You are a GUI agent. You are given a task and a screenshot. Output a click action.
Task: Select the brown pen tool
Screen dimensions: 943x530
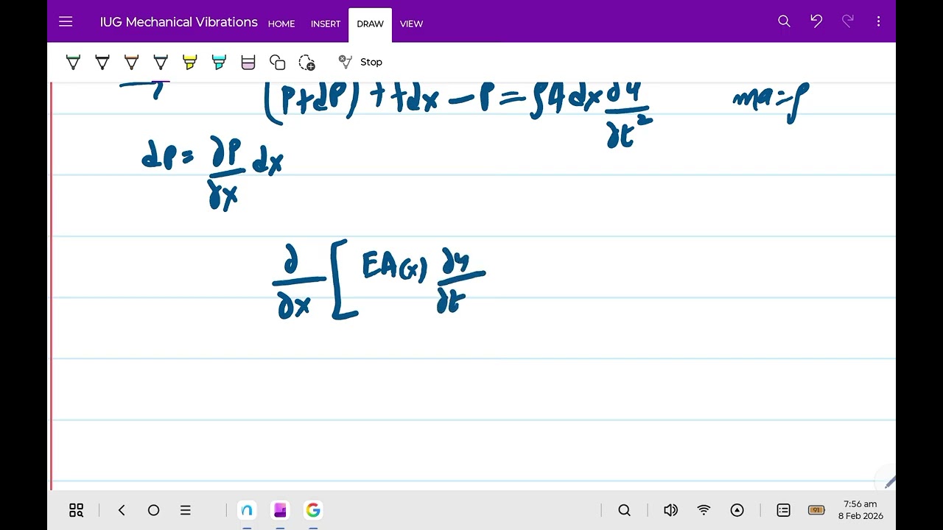coord(131,63)
